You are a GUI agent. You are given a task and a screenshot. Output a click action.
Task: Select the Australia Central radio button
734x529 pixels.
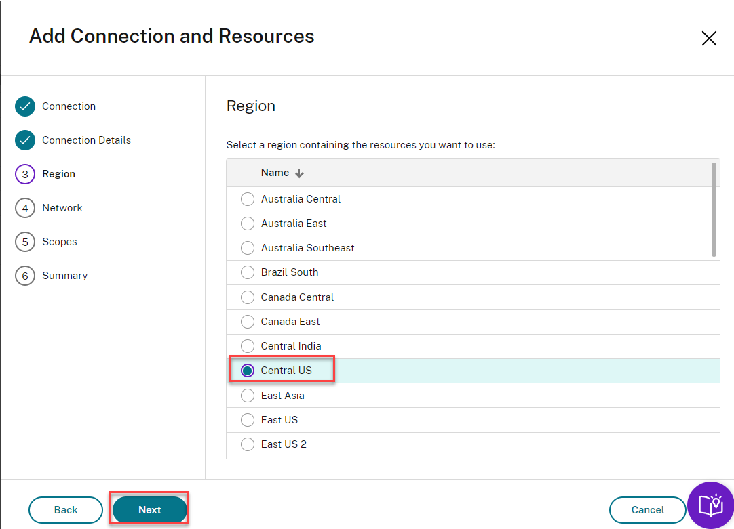(248, 199)
